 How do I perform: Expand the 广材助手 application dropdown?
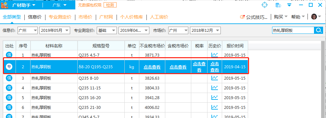pos(34,5)
